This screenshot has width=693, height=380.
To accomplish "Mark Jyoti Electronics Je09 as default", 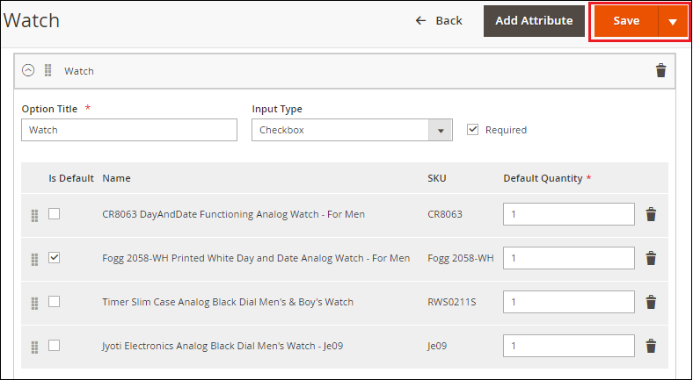I will 54,345.
